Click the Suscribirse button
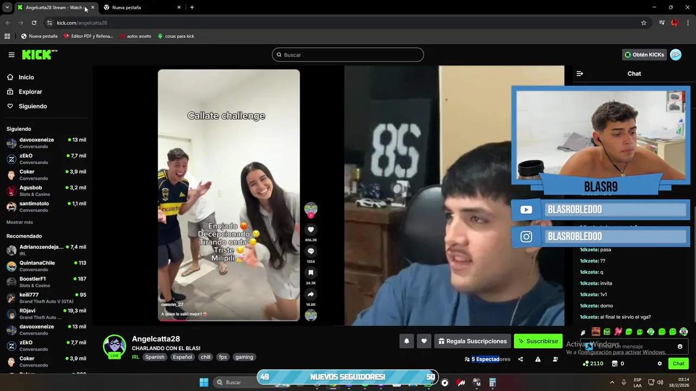 538,341
